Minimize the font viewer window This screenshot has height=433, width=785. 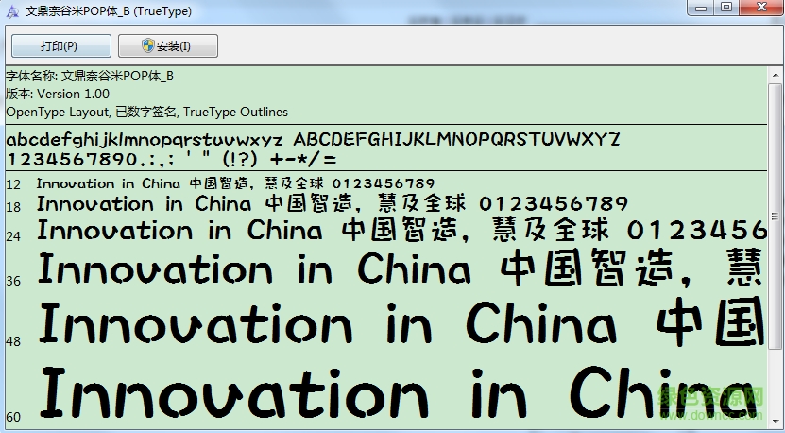click(x=701, y=8)
